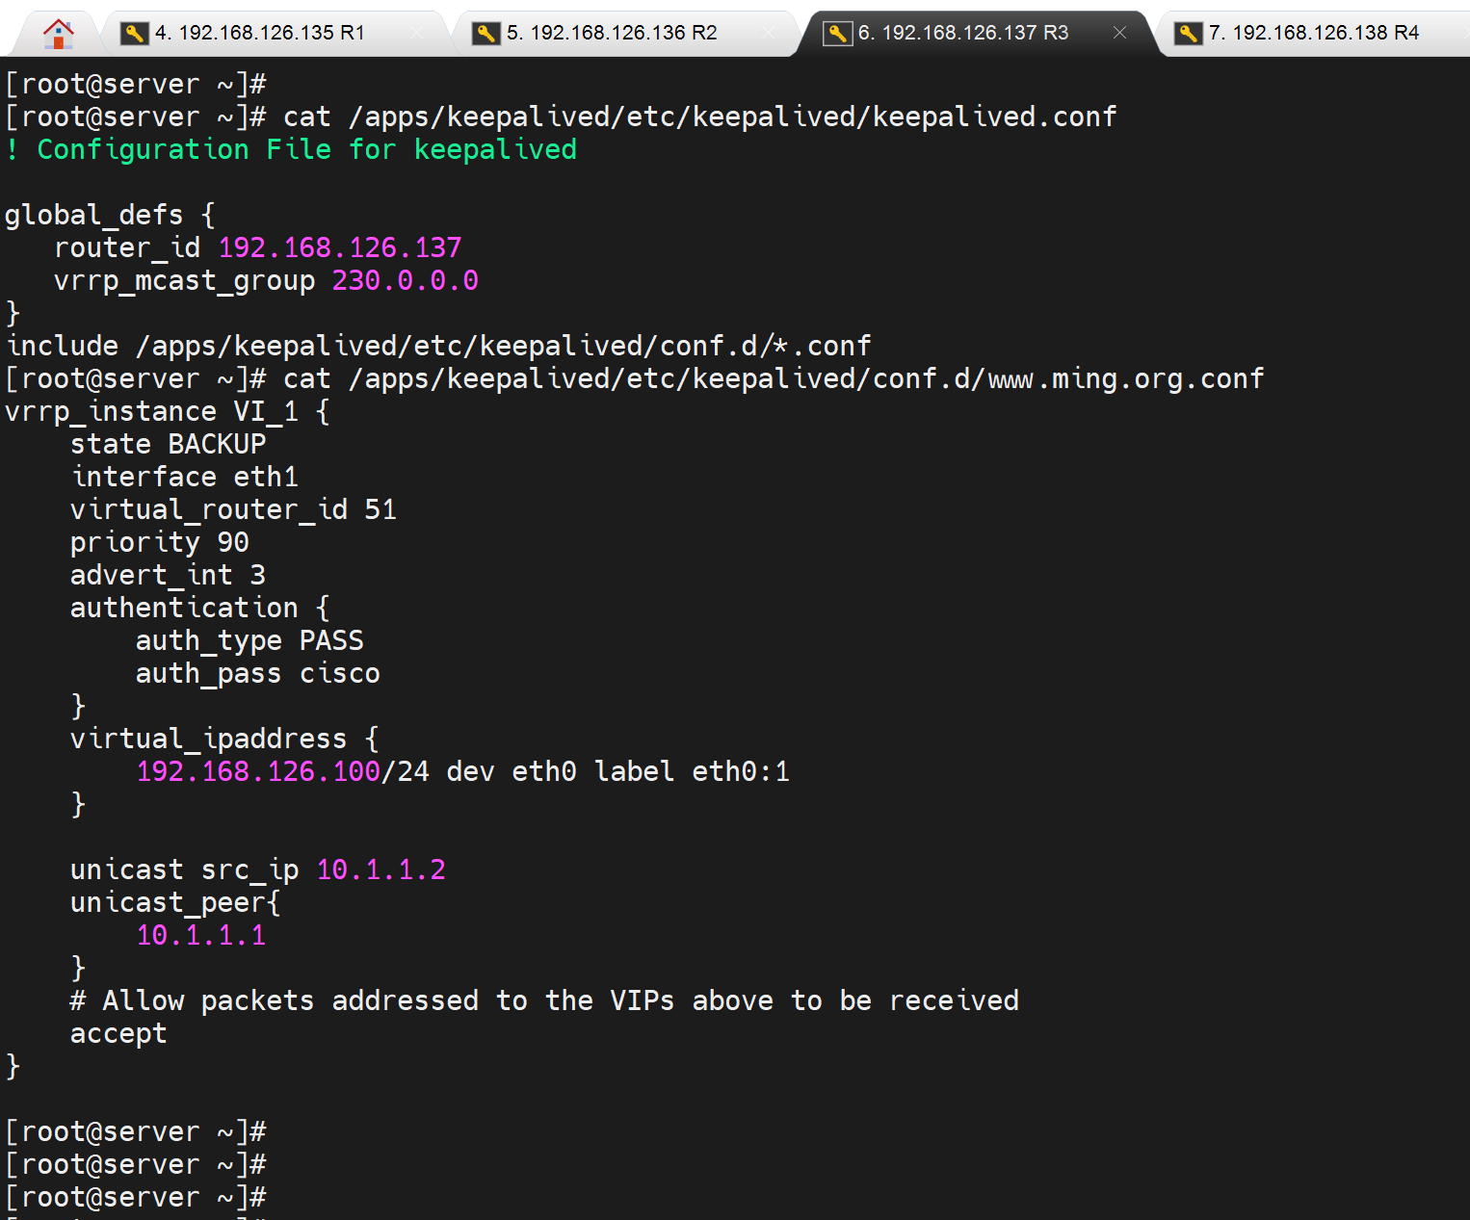Click the unicast peer address 10.1.1.1
Screen dimensions: 1470x1220
point(200,936)
